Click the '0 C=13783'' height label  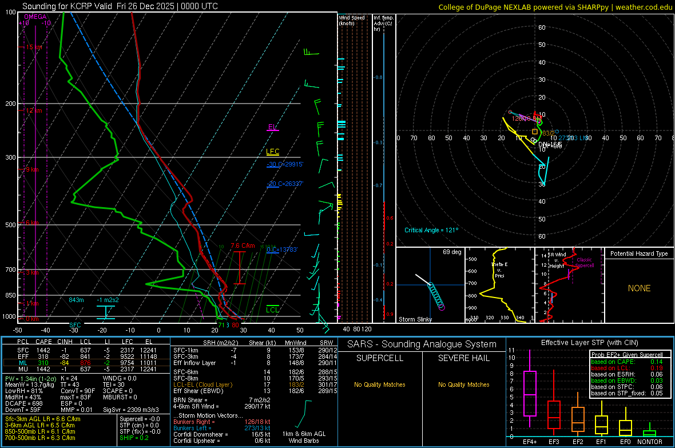[282, 249]
